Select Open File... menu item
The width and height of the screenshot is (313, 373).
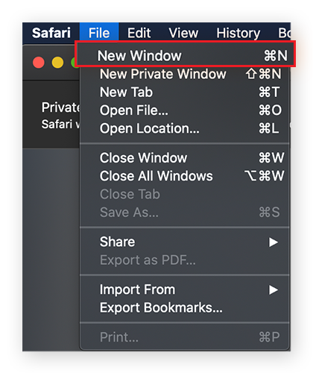[185, 110]
